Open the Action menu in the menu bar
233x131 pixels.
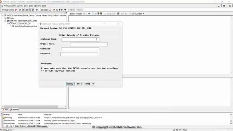pyautogui.click(x=20, y=6)
